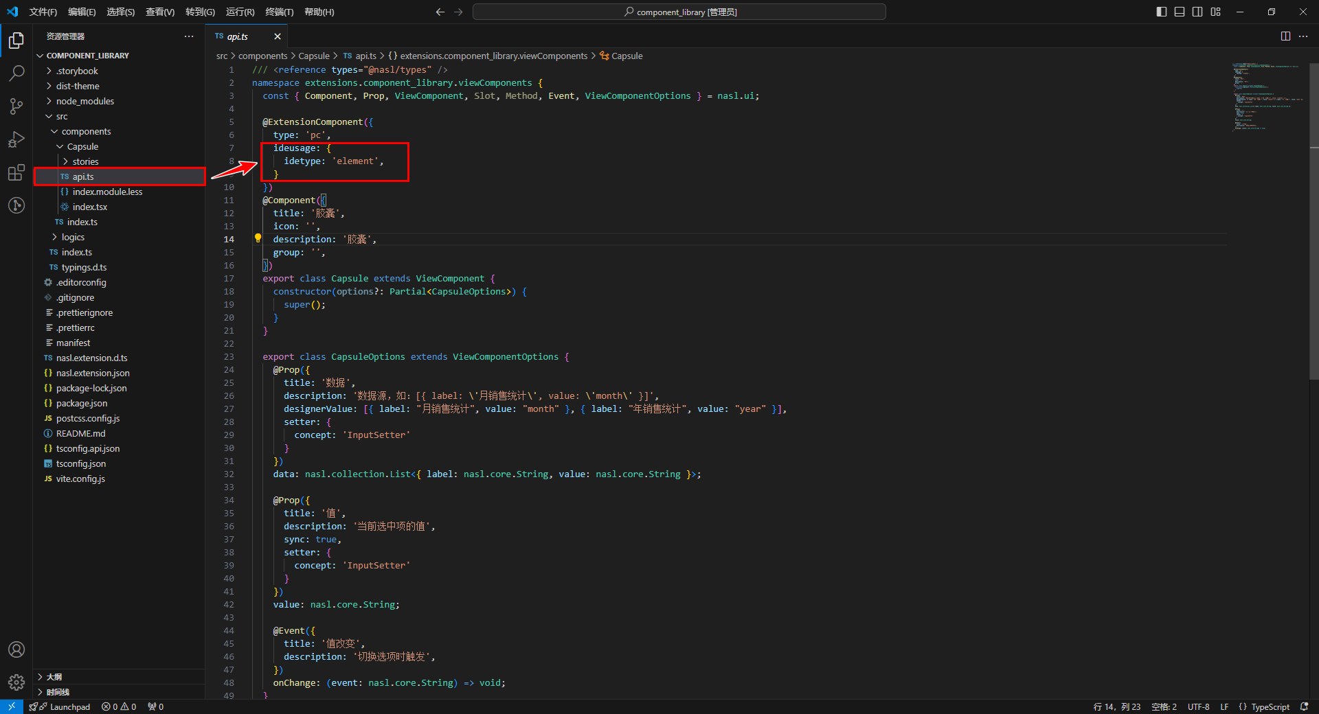Collapse the Capsule folder
The height and width of the screenshot is (714, 1319).
pyautogui.click(x=120, y=146)
